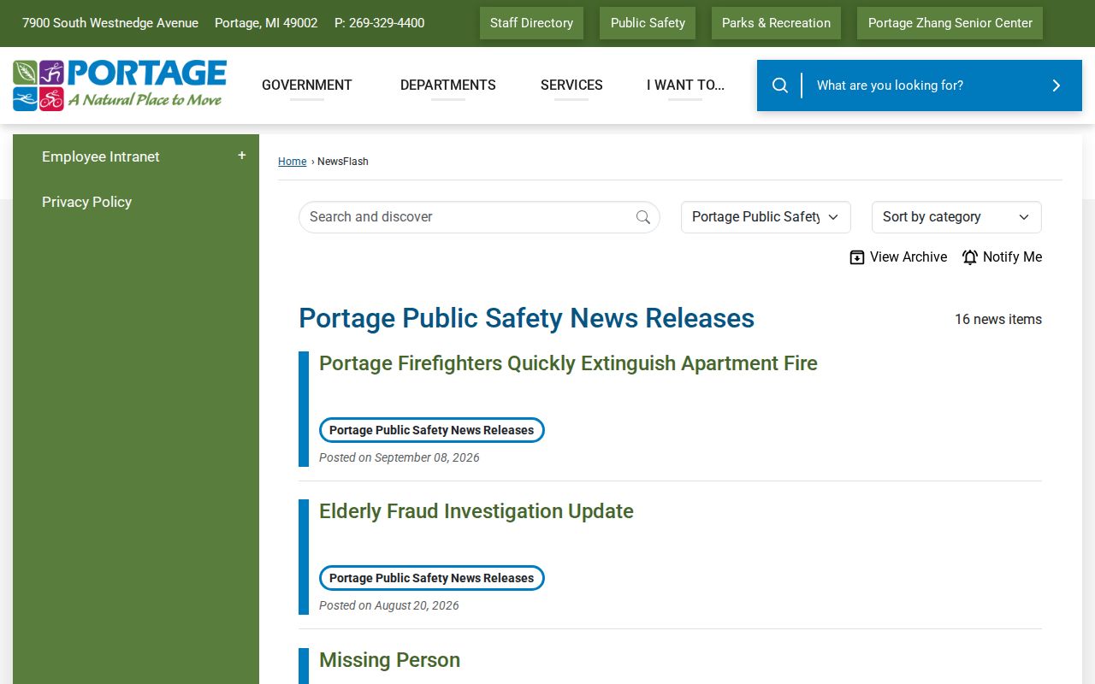The image size is (1095, 684).
Task: Click the '7900 South Westnedge Avenue' address
Action: click(x=110, y=23)
